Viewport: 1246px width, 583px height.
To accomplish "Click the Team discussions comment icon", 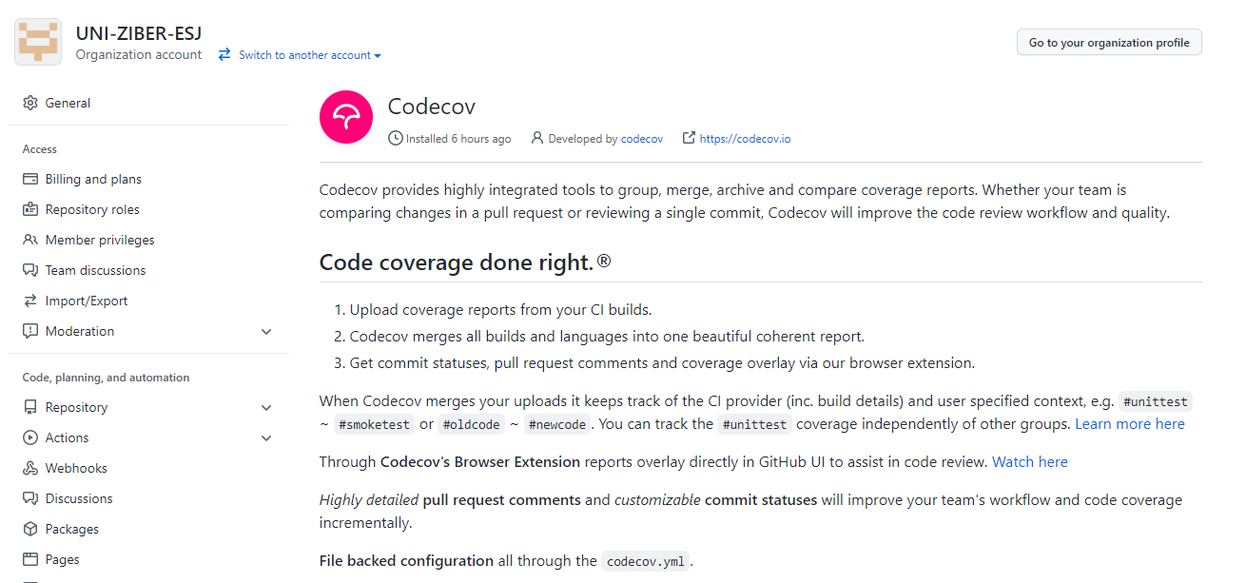I will tap(30, 270).
